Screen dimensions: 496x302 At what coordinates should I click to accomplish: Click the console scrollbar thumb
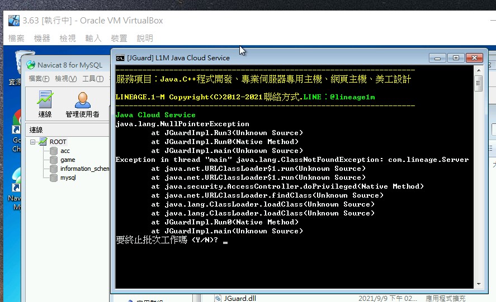[x=478, y=83]
